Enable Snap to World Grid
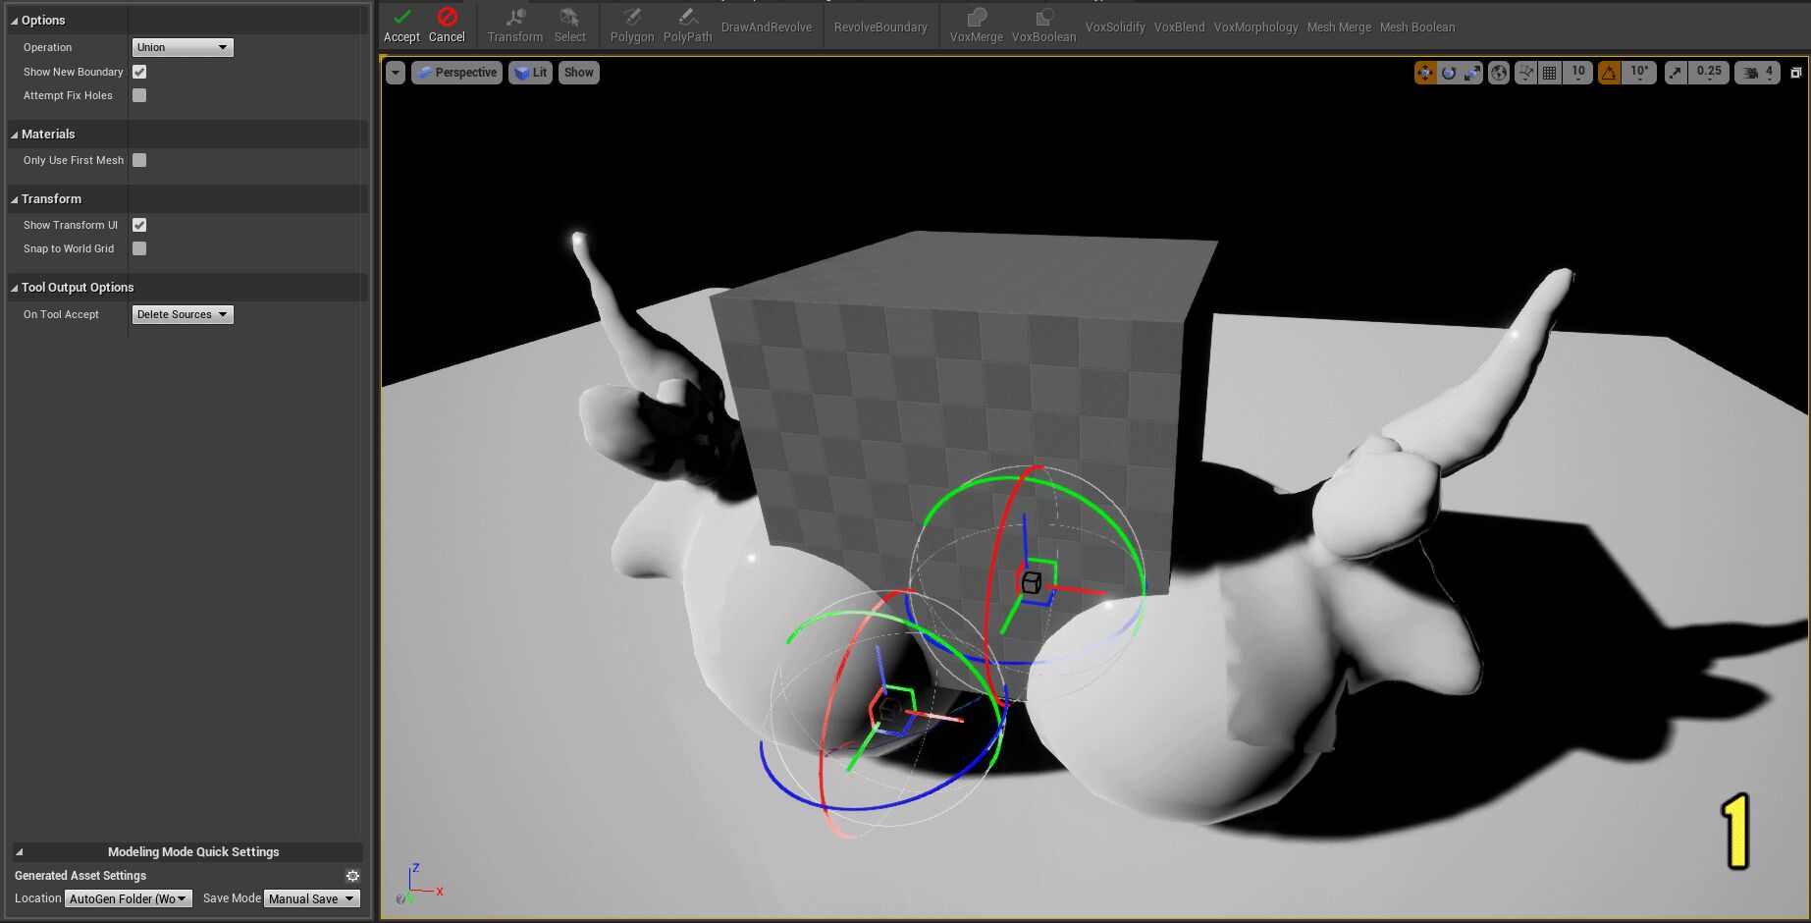 (139, 248)
